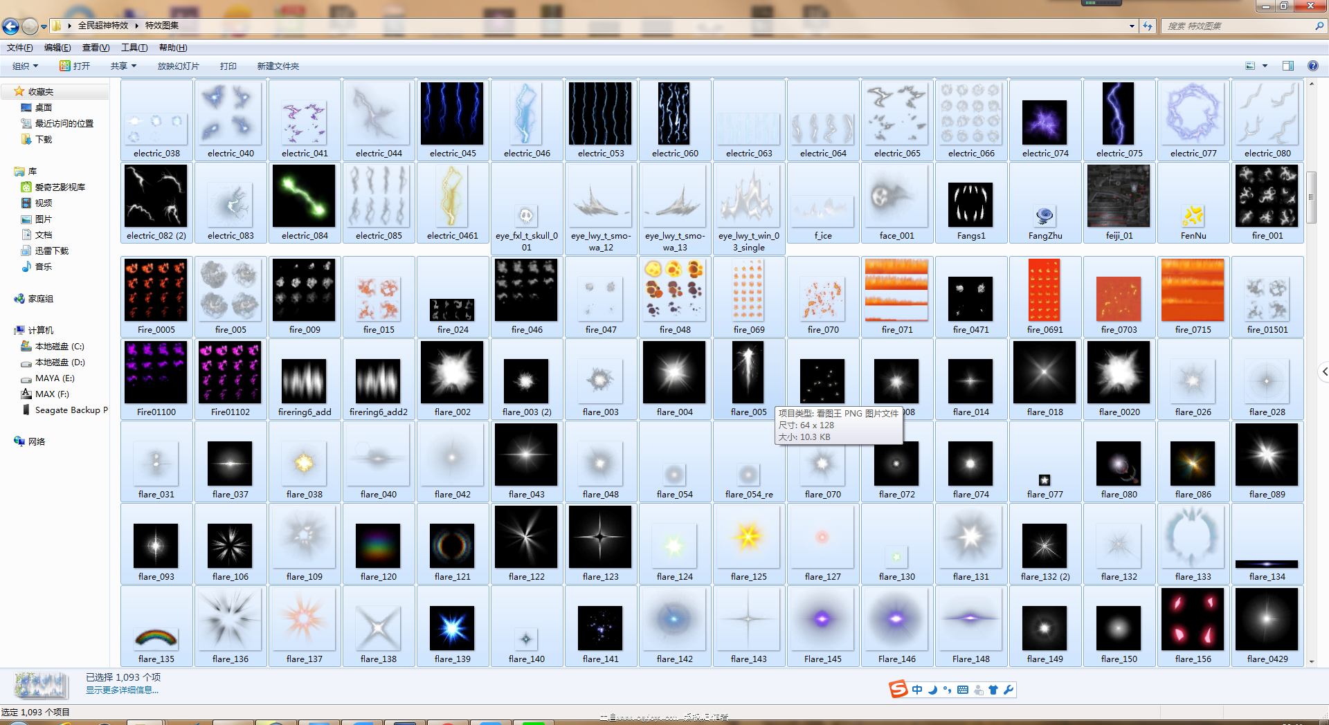
Task: Click 显示更多详细信息 link
Action: coord(122,690)
